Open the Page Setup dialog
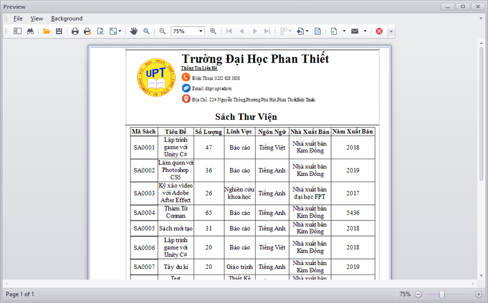488x303 pixels. [101, 31]
